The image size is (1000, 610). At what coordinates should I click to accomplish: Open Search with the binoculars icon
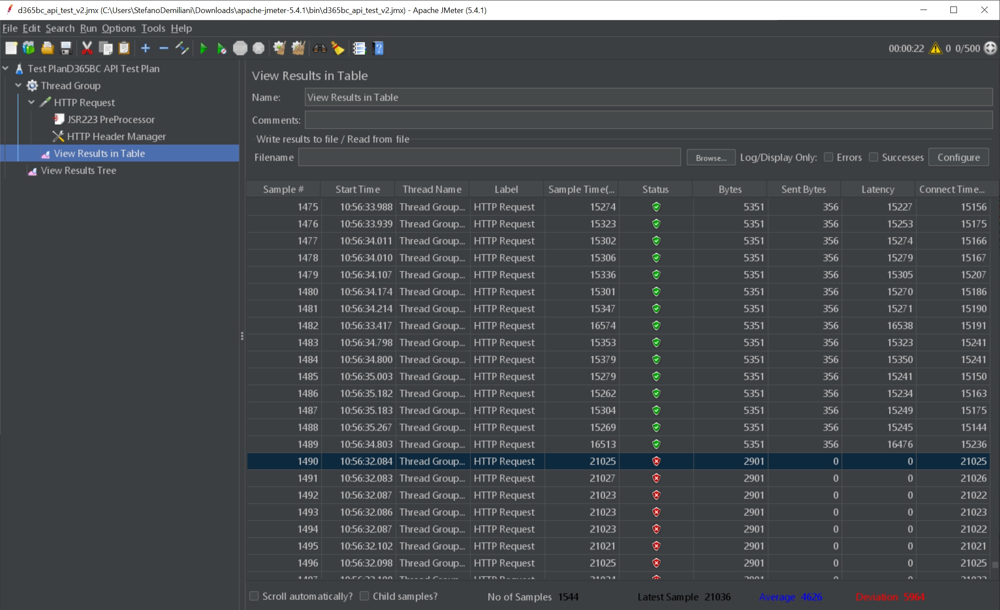[x=320, y=48]
